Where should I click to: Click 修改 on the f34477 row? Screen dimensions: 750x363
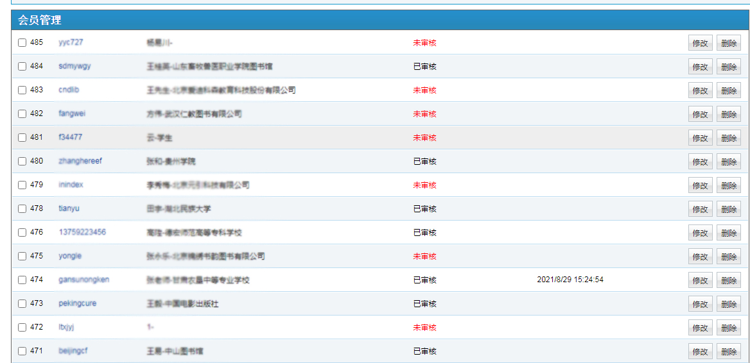pos(700,138)
